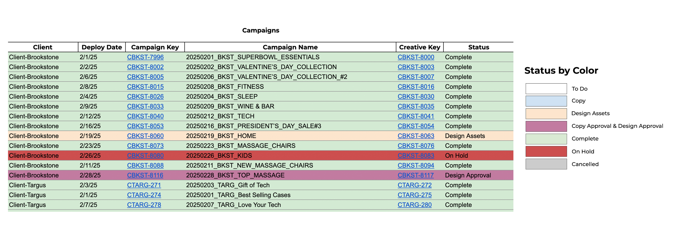The width and height of the screenshot is (674, 234).
Task: Open campaign key link CBKST-8053
Action: pyautogui.click(x=145, y=126)
